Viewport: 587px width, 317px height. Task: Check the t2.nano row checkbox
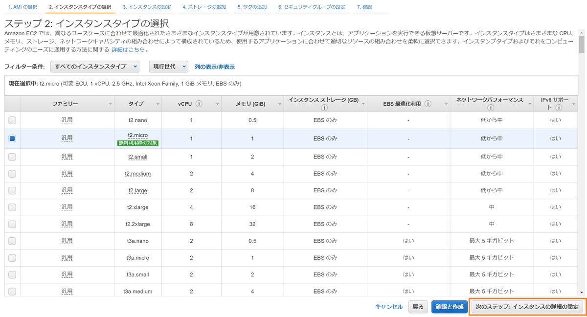(11, 120)
